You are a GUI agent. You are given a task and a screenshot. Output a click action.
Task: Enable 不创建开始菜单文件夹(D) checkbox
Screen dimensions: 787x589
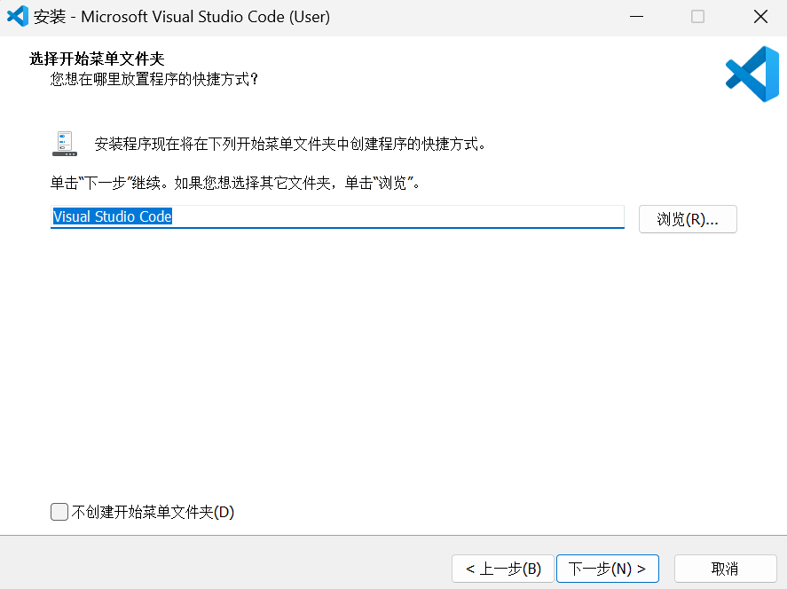[59, 512]
